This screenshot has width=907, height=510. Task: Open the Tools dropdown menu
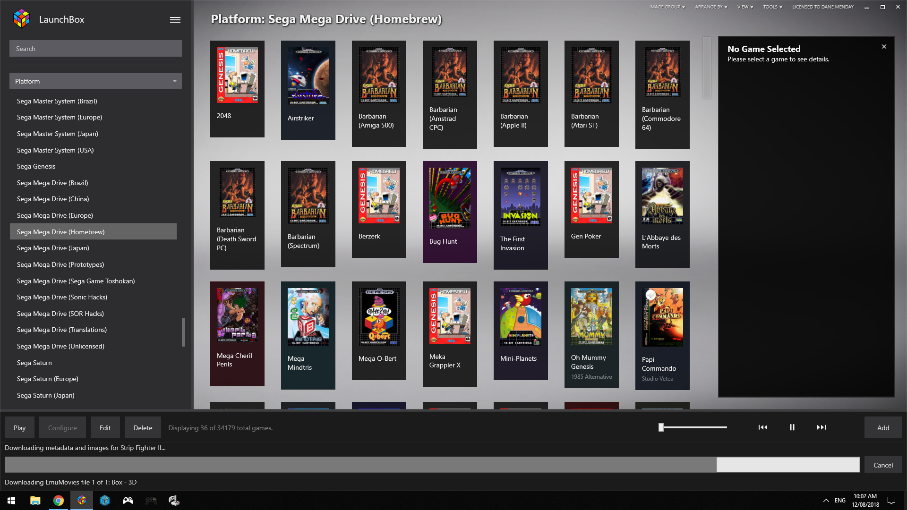(x=773, y=7)
